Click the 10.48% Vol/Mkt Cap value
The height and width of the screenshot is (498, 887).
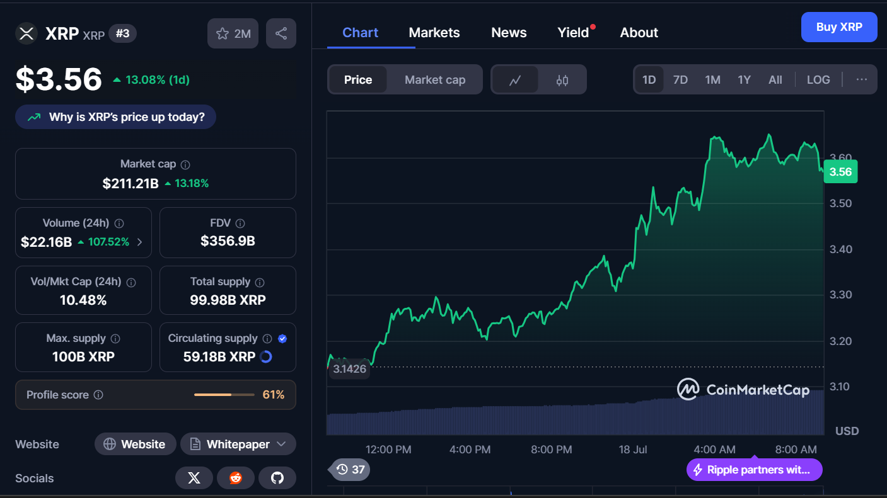[x=83, y=300]
